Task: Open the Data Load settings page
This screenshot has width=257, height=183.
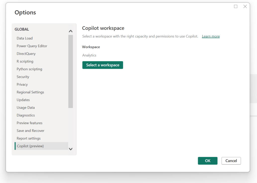Action: click(24, 38)
